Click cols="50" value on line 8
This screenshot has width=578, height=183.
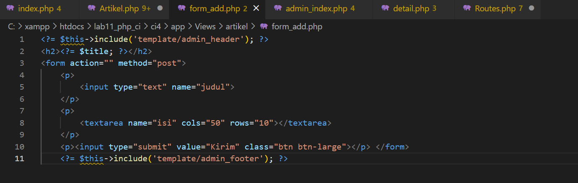point(215,123)
